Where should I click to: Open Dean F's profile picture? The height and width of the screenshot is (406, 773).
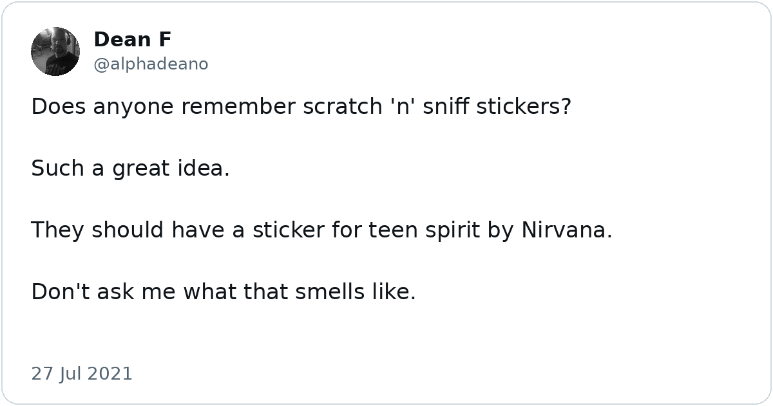point(55,51)
